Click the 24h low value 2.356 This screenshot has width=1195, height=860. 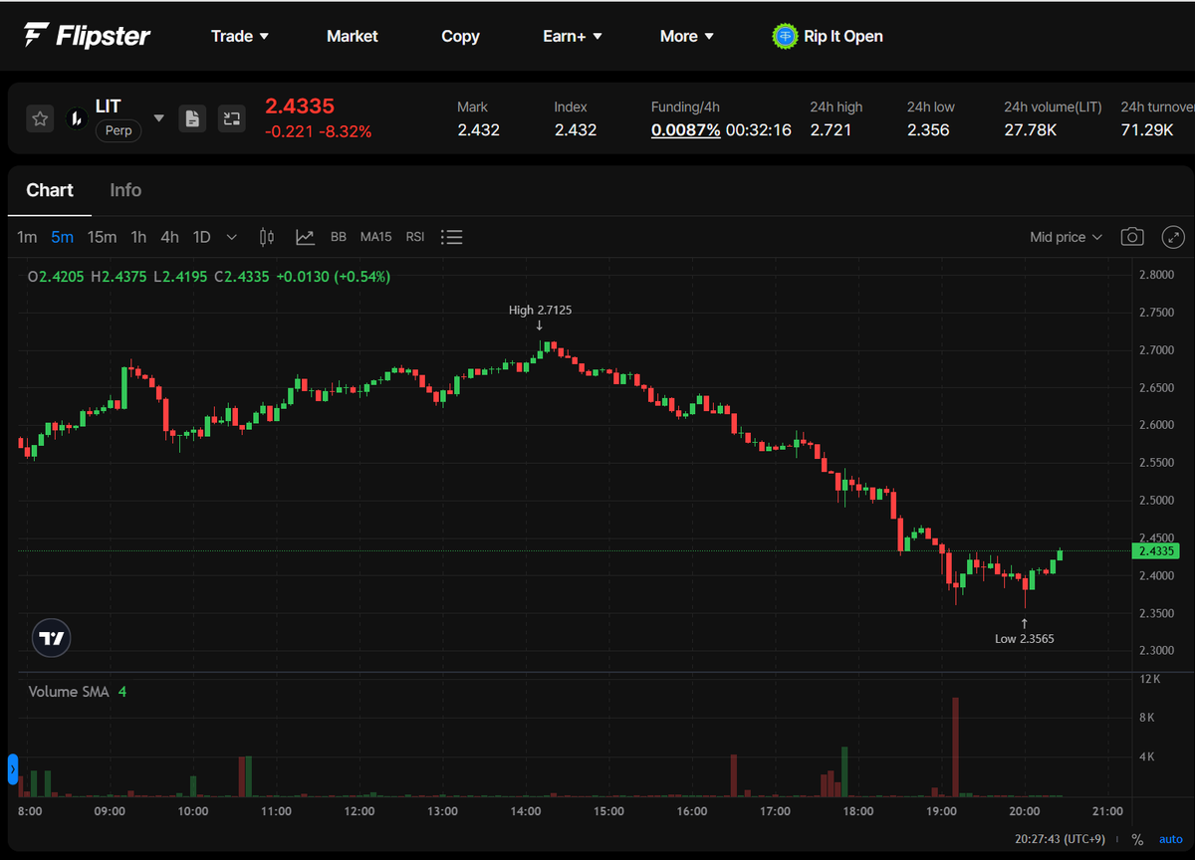click(928, 129)
